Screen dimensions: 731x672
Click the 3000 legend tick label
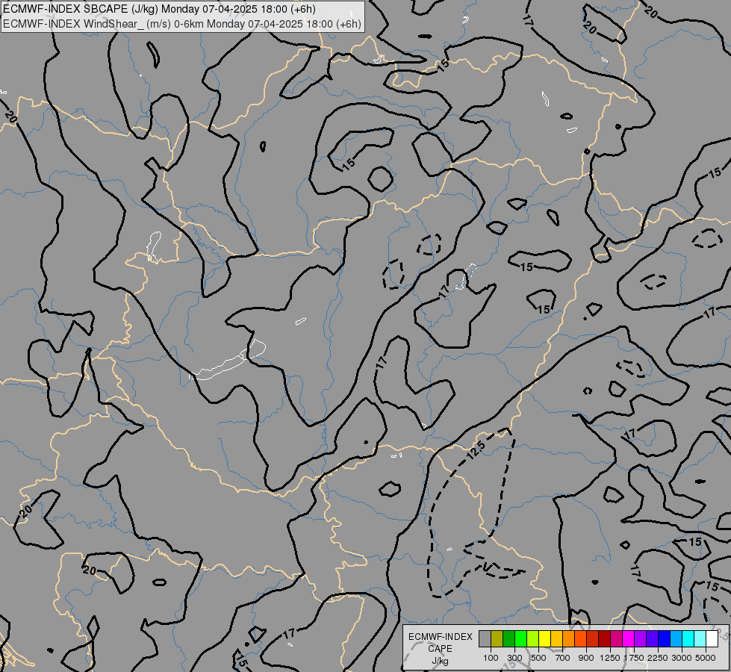coord(682,658)
